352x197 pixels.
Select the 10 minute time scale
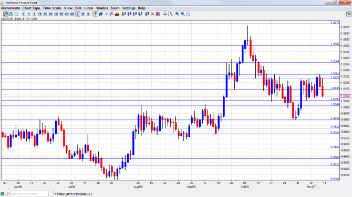[39, 14]
